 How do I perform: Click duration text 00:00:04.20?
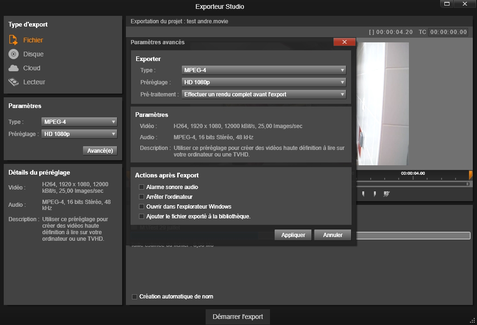(394, 32)
